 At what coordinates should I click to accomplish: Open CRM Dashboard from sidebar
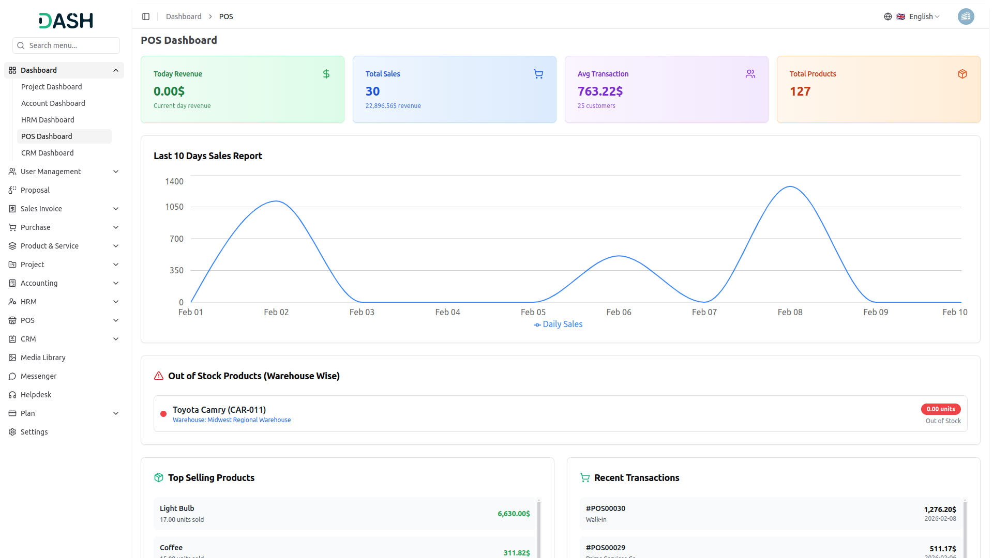[48, 153]
